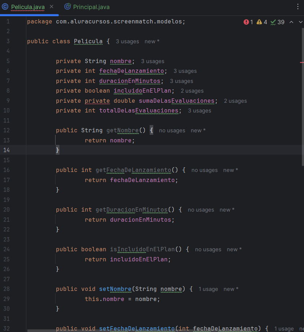Click the getNombre method name

coord(123,130)
